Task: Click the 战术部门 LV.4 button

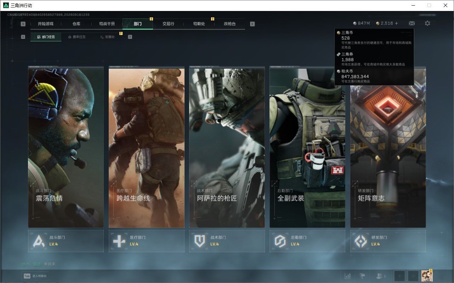Action: pyautogui.click(x=227, y=241)
